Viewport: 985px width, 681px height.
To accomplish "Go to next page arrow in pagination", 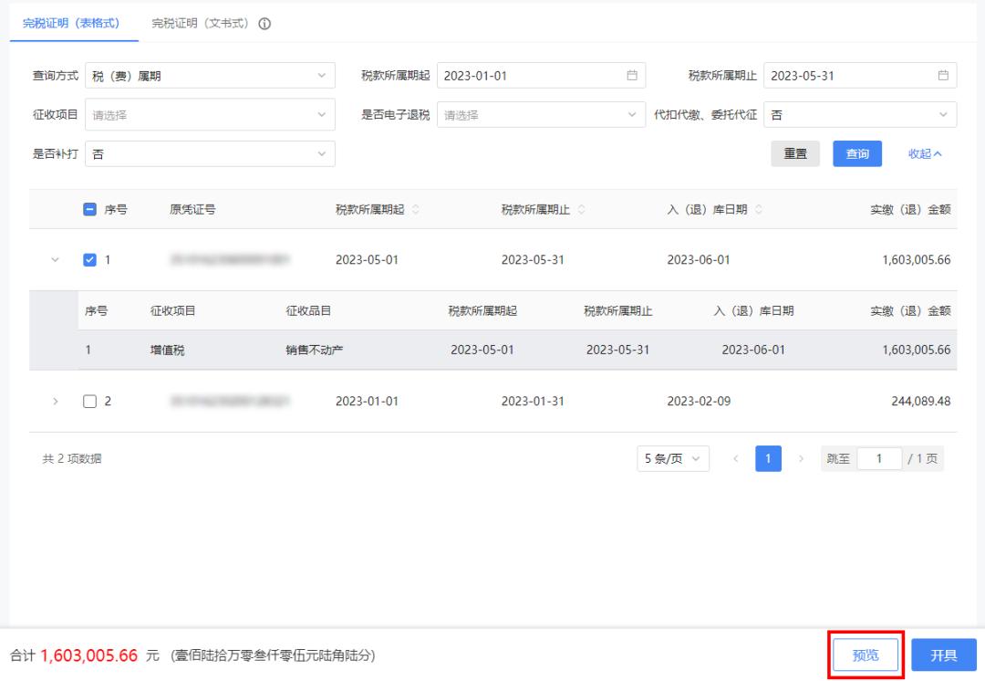I will (x=801, y=458).
